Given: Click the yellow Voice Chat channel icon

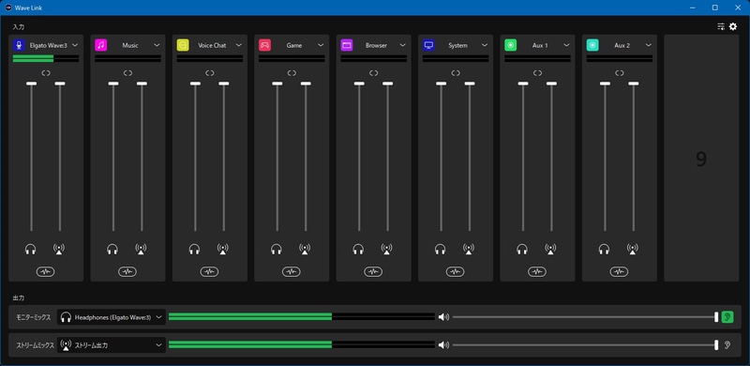Looking at the screenshot, I should [x=183, y=45].
